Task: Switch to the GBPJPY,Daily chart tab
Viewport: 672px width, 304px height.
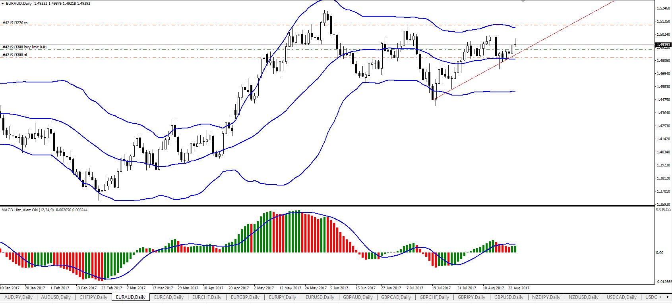Action: 471,297
